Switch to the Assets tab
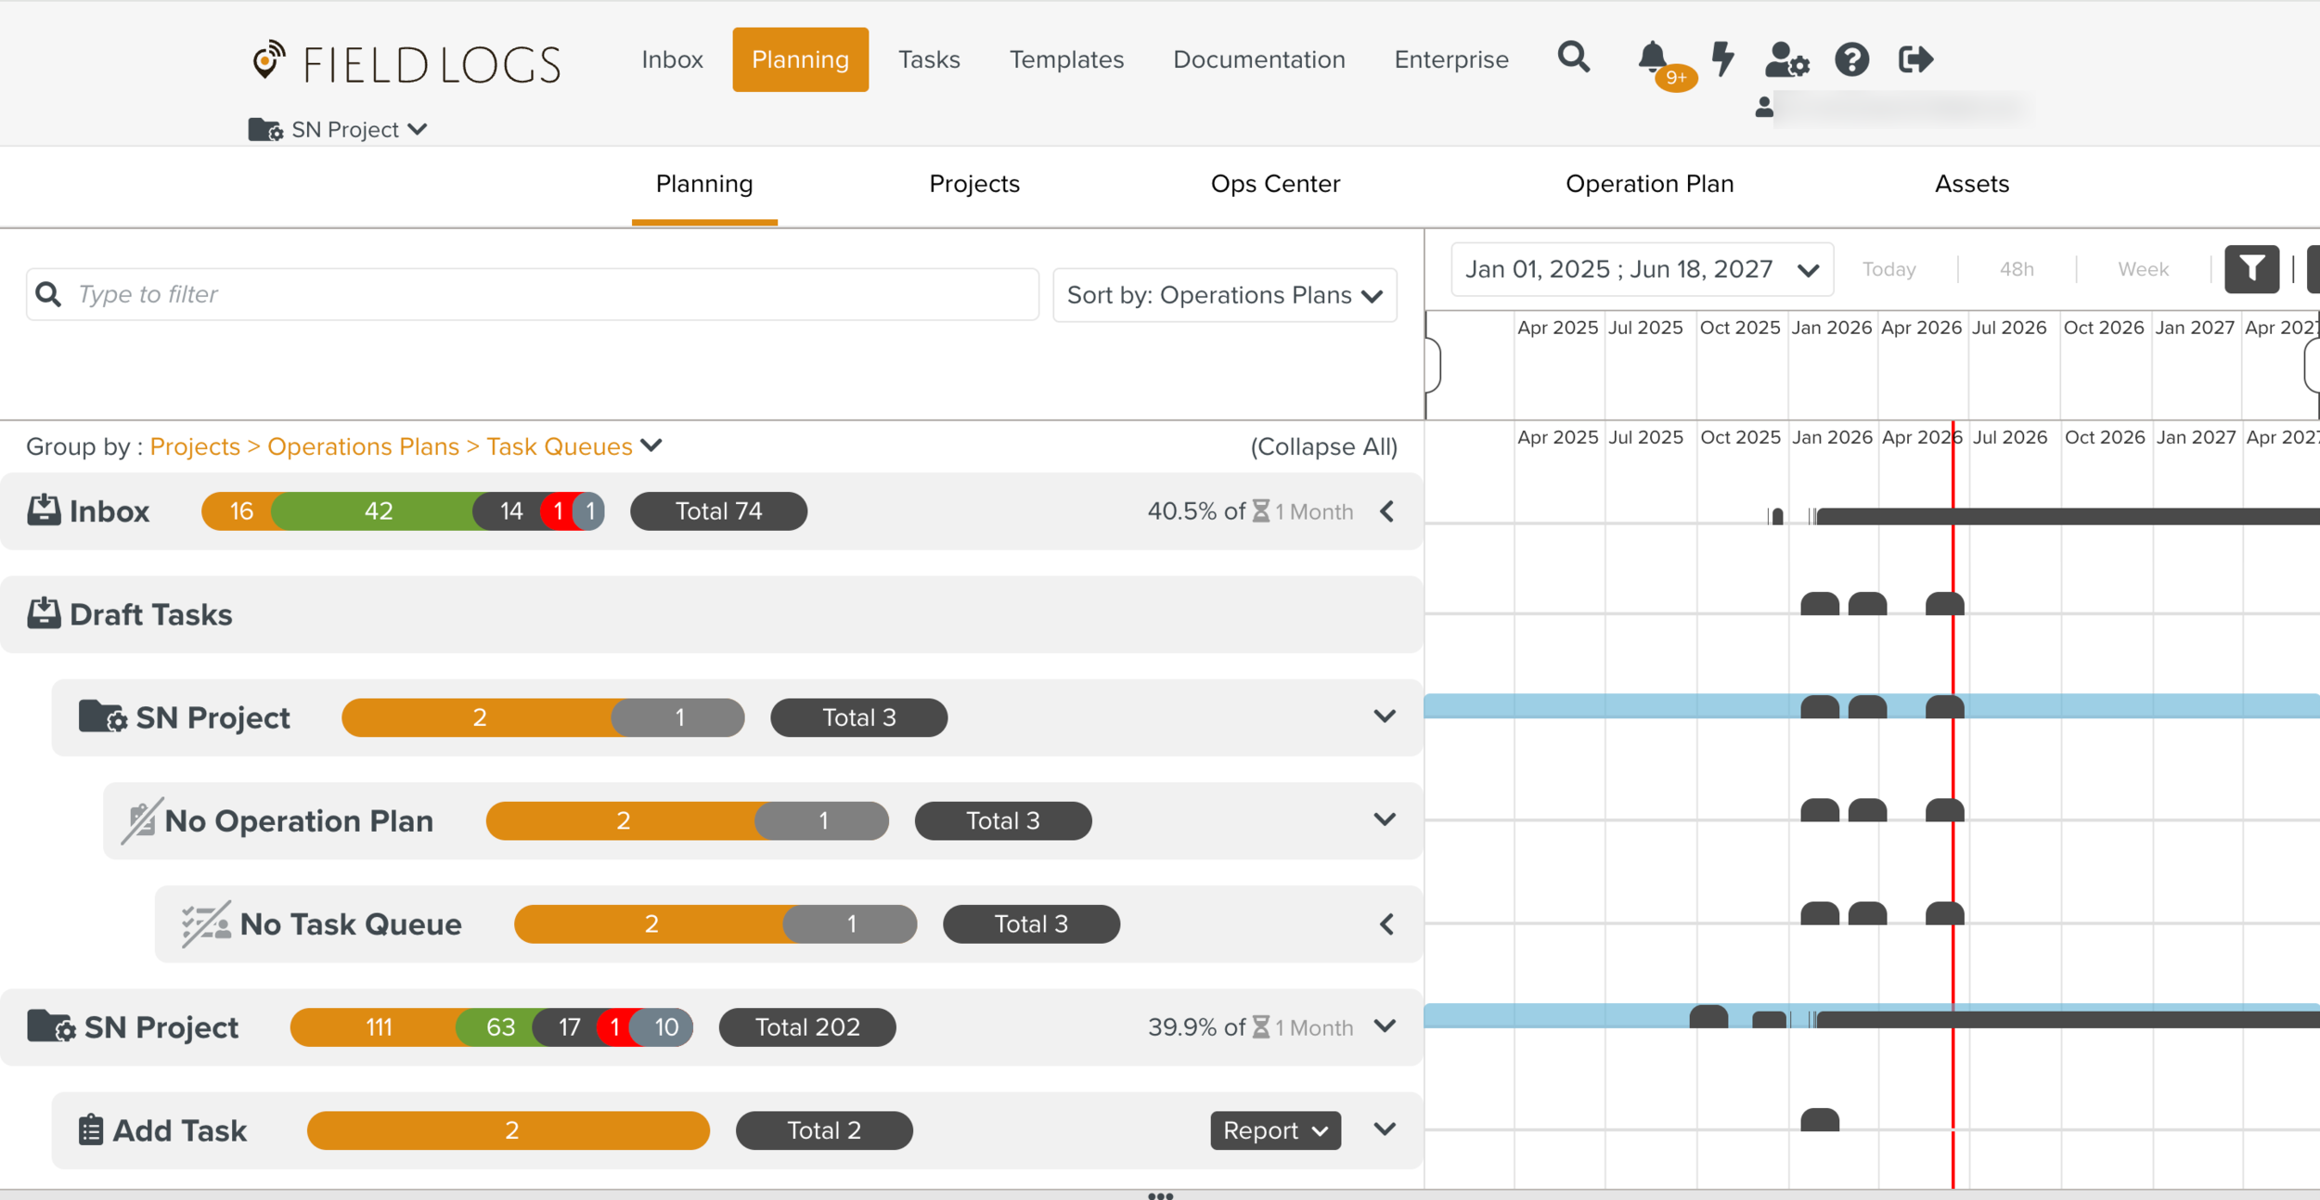Viewport: 2320px width, 1200px height. (x=1971, y=184)
